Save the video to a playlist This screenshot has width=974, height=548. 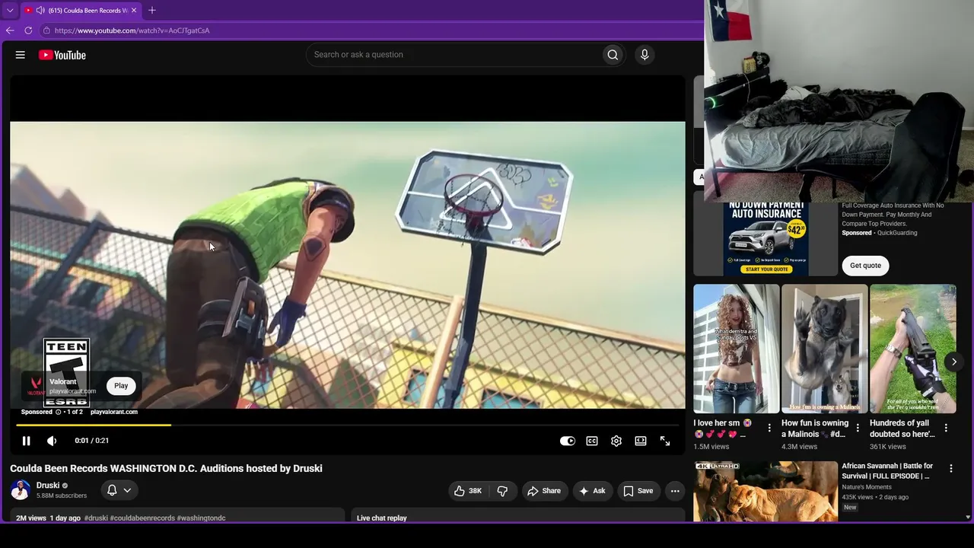coord(638,491)
